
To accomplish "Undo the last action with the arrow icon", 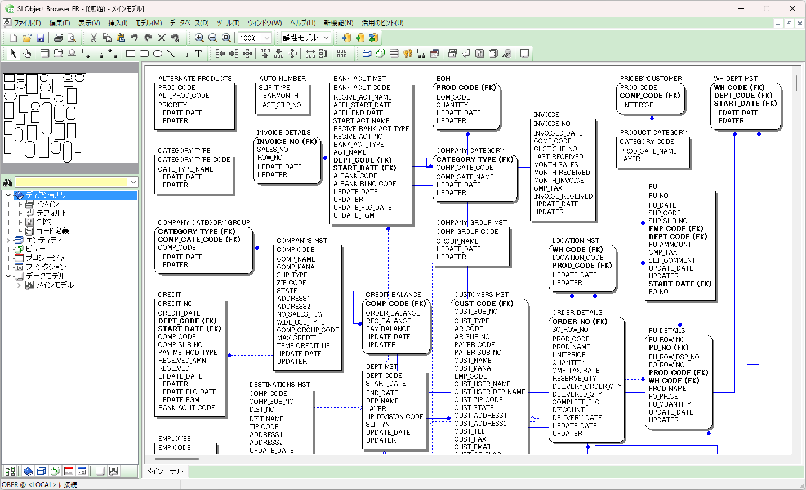I will pyautogui.click(x=134, y=38).
